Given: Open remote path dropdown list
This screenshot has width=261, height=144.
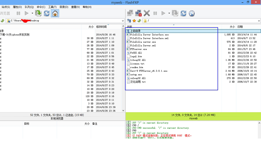Looking at the screenshot, I should tap(259, 21).
